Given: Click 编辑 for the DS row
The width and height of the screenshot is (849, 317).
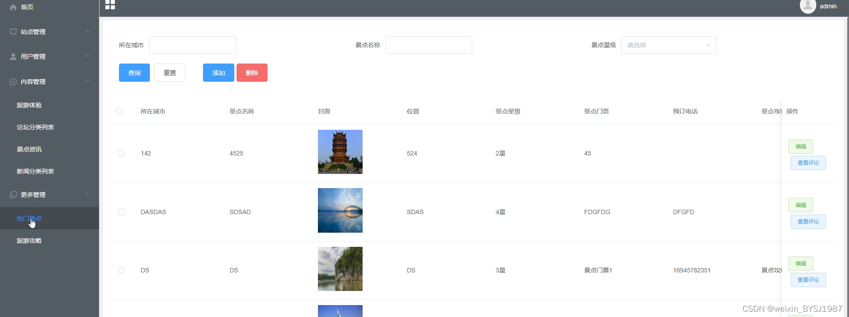Looking at the screenshot, I should point(801,264).
